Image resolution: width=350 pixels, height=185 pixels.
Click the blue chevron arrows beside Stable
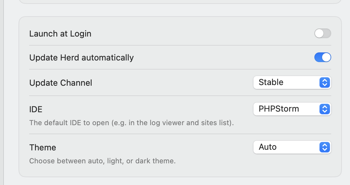click(324, 82)
